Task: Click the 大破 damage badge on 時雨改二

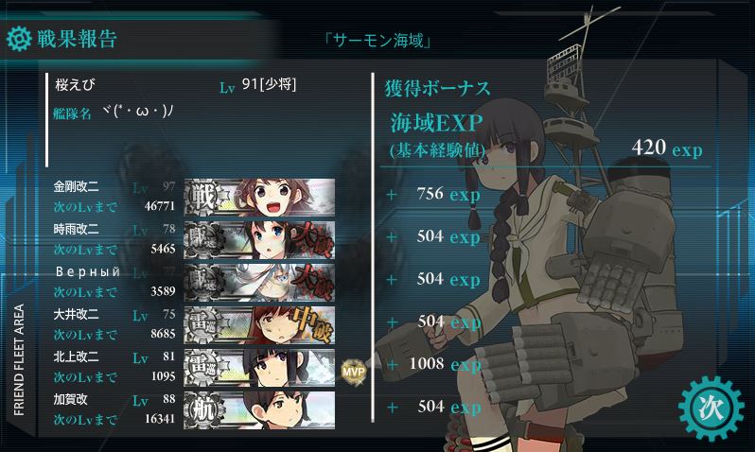Action: click(x=313, y=238)
